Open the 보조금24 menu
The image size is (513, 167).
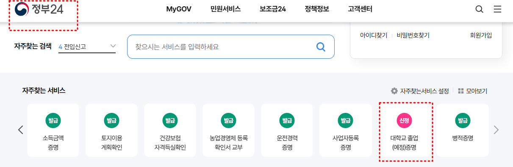pos(273,9)
